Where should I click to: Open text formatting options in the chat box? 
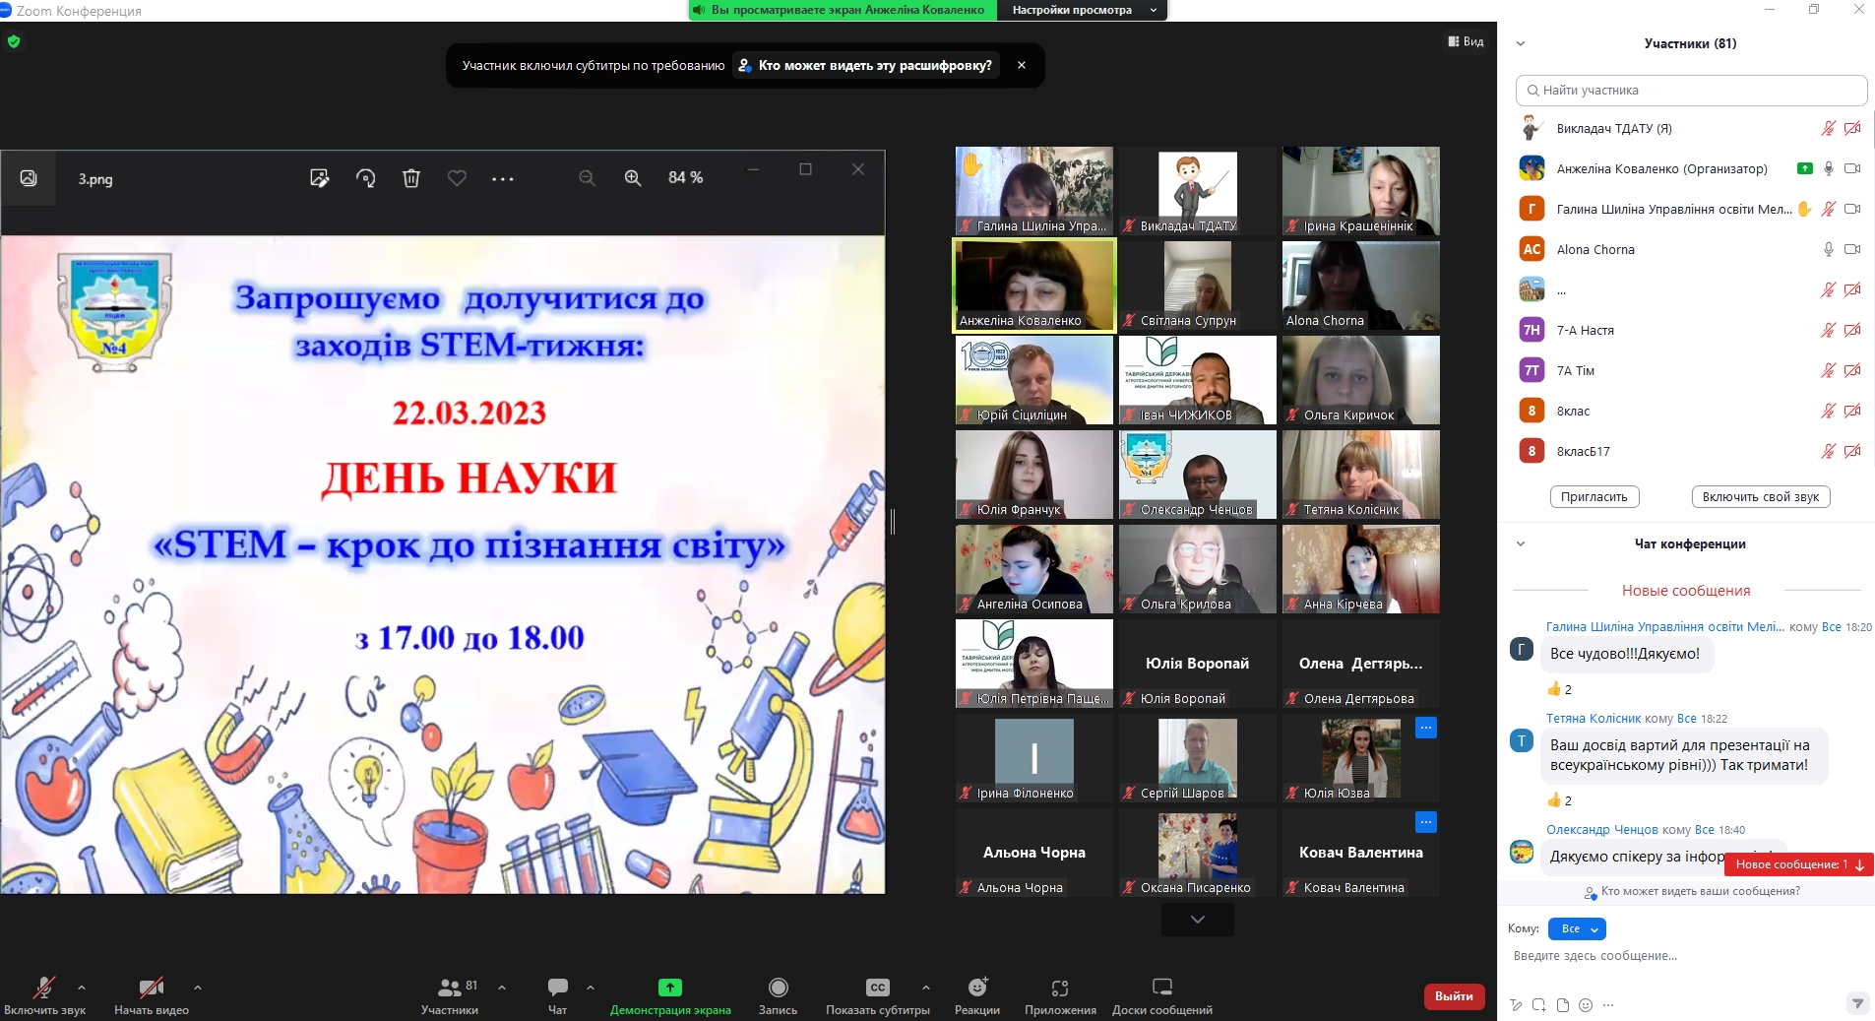coord(1517,1005)
